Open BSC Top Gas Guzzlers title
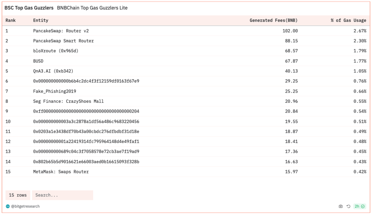Image resolution: width=372 pixels, height=216 pixels. (29, 8)
